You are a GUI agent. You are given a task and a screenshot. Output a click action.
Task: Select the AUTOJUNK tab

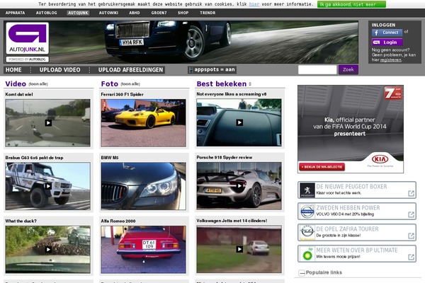pyautogui.click(x=78, y=13)
